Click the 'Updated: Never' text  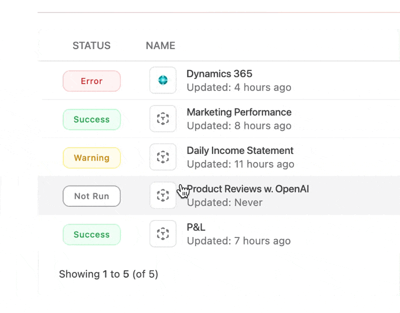pos(224,202)
